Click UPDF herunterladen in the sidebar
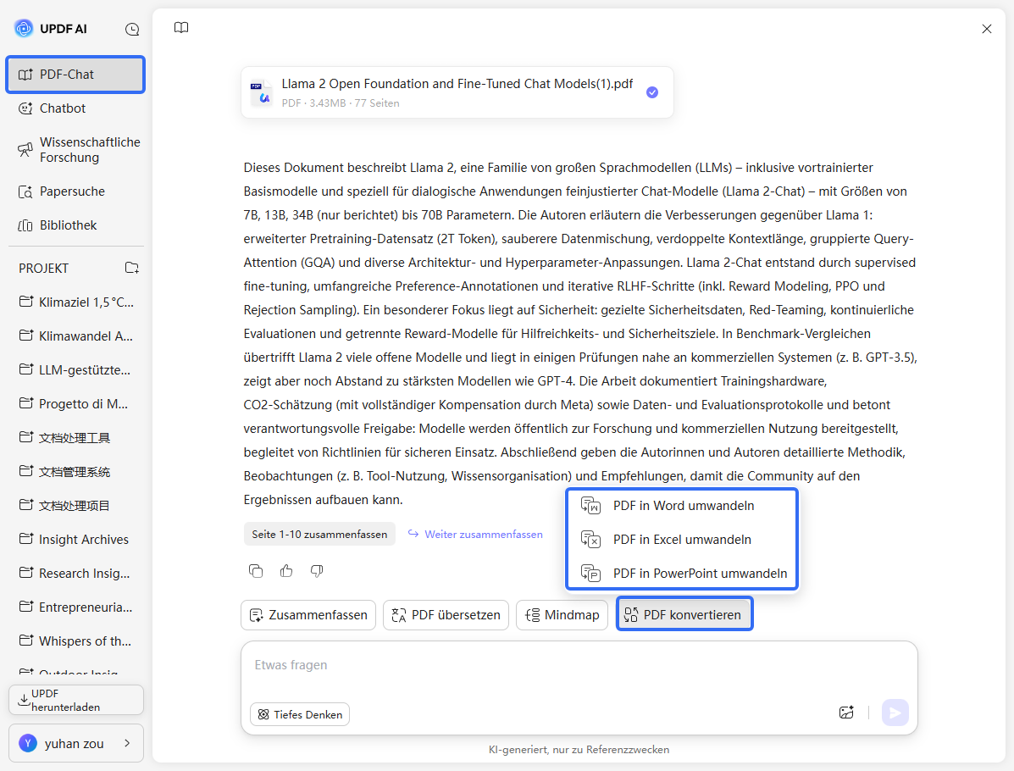 point(75,699)
